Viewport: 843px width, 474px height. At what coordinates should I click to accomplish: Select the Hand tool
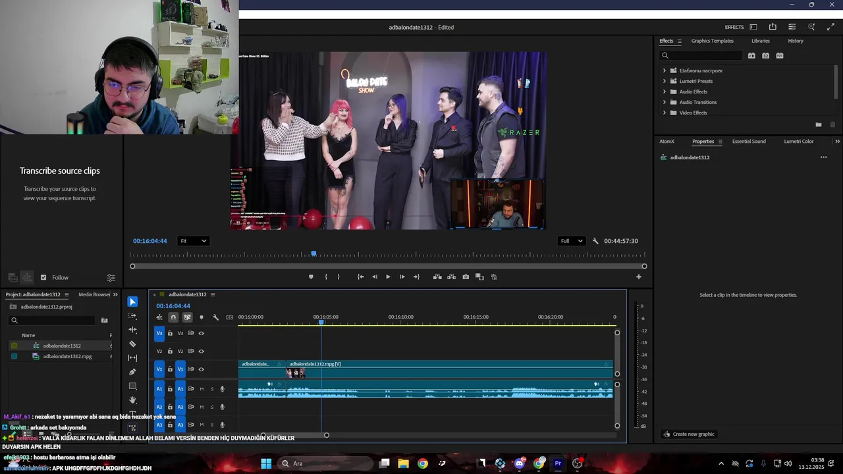point(132,400)
